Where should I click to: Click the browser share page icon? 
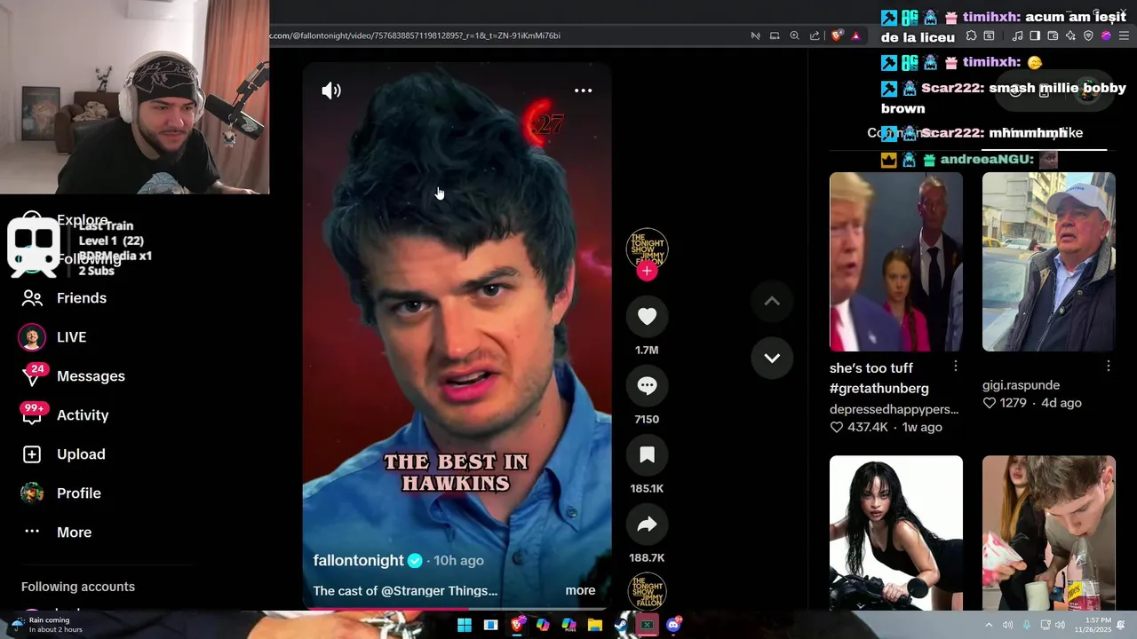point(815,35)
